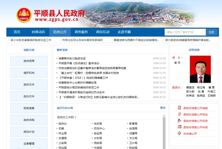Open the 走进平顺 navigation item

[124, 32]
